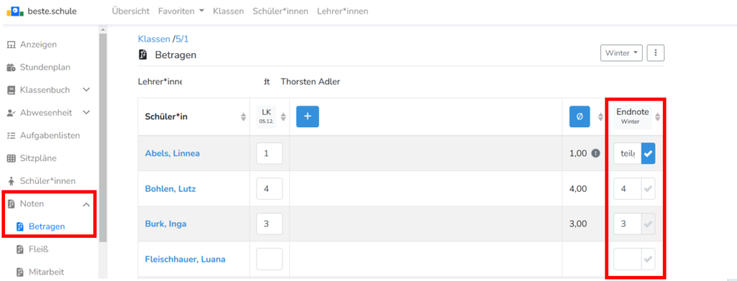Collapse the Noten sidebar section
737x281 pixels.
[86, 204]
